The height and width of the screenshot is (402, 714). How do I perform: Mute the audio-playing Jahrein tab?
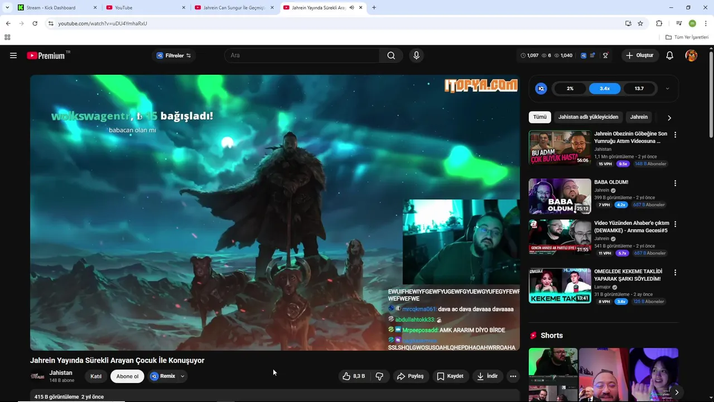tap(351, 8)
